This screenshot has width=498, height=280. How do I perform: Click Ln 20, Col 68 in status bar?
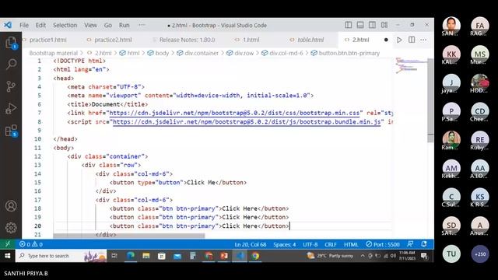pyautogui.click(x=251, y=244)
